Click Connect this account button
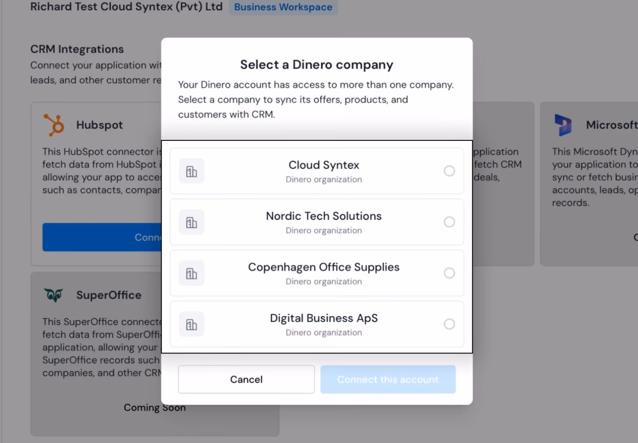Viewport: 638px width, 443px height. pos(388,379)
